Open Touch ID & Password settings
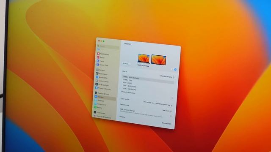This screenshot has width=271, height=152. (x=102, y=117)
